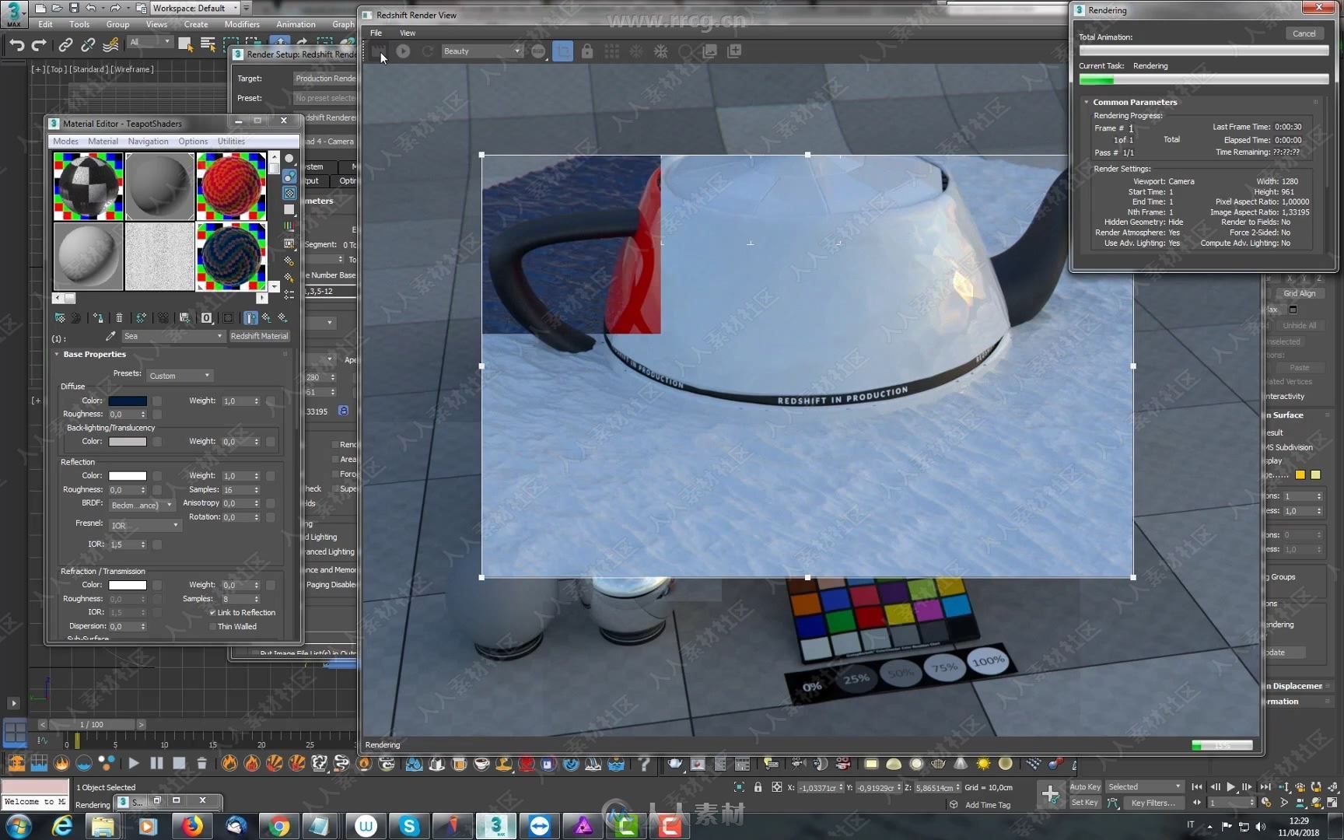Screen dimensions: 1344x840
Task: Toggle Show End Result icon
Action: 250,317
